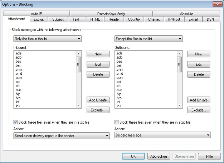Open the inbound filter mode dropdown
Viewport: 224px width, 163px height.
47,38
